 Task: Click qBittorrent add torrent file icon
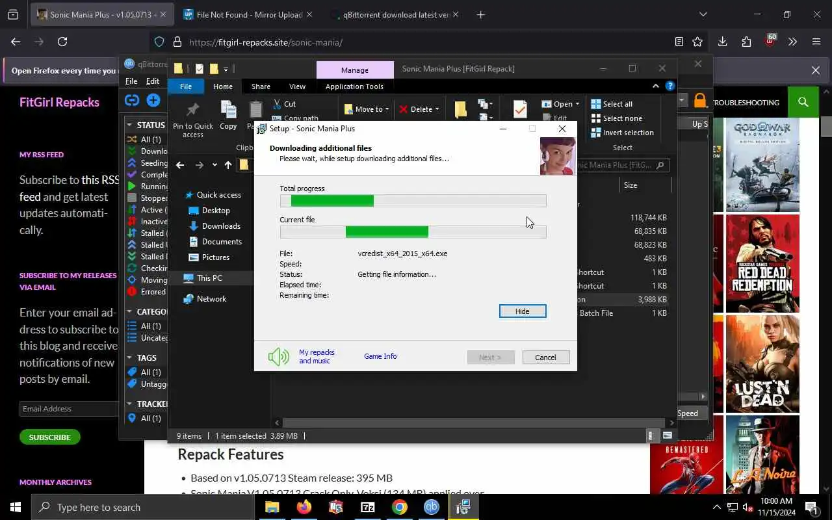[153, 100]
